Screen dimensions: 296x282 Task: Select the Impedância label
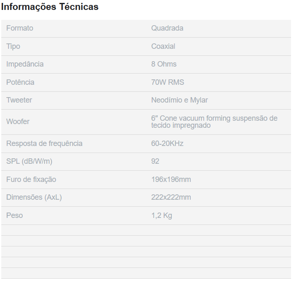tap(25, 64)
